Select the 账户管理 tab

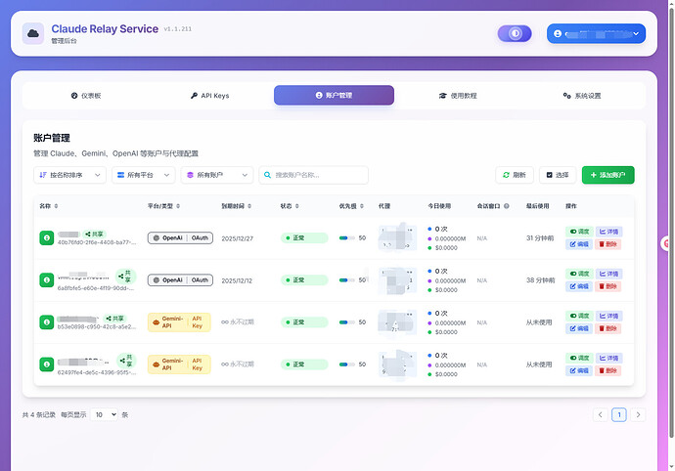(334, 95)
